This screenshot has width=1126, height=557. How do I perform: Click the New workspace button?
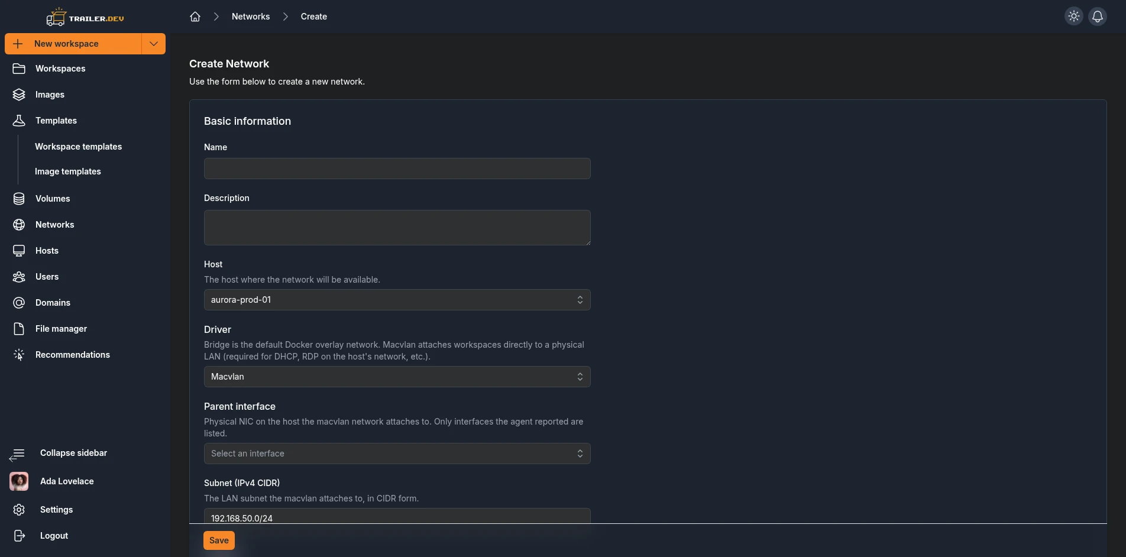coord(73,44)
